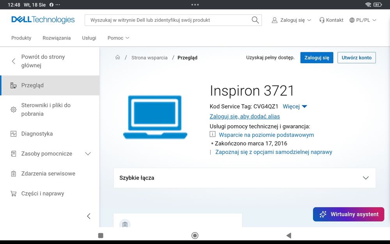Screen dimensions: 390x244
Task: Click the blue laptop product image
Action: point(155,117)
